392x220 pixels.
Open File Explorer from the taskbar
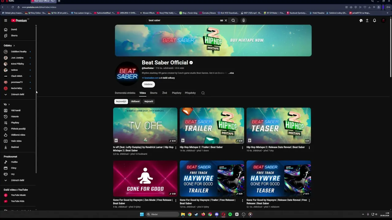tap(183, 215)
